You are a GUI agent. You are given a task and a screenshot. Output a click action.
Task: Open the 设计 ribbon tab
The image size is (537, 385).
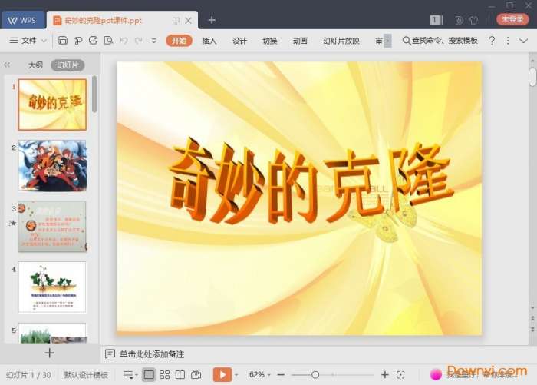point(239,41)
